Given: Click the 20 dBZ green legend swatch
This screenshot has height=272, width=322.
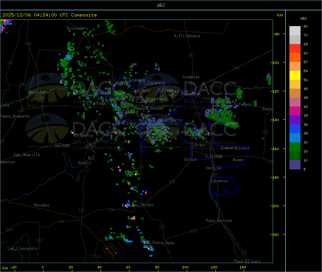Looking at the screenshot, I should 295,147.
